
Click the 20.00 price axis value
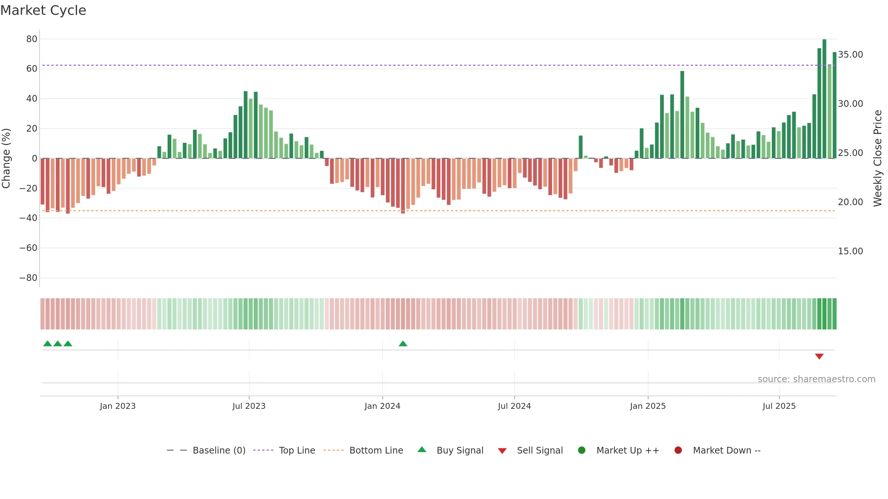[x=850, y=202]
